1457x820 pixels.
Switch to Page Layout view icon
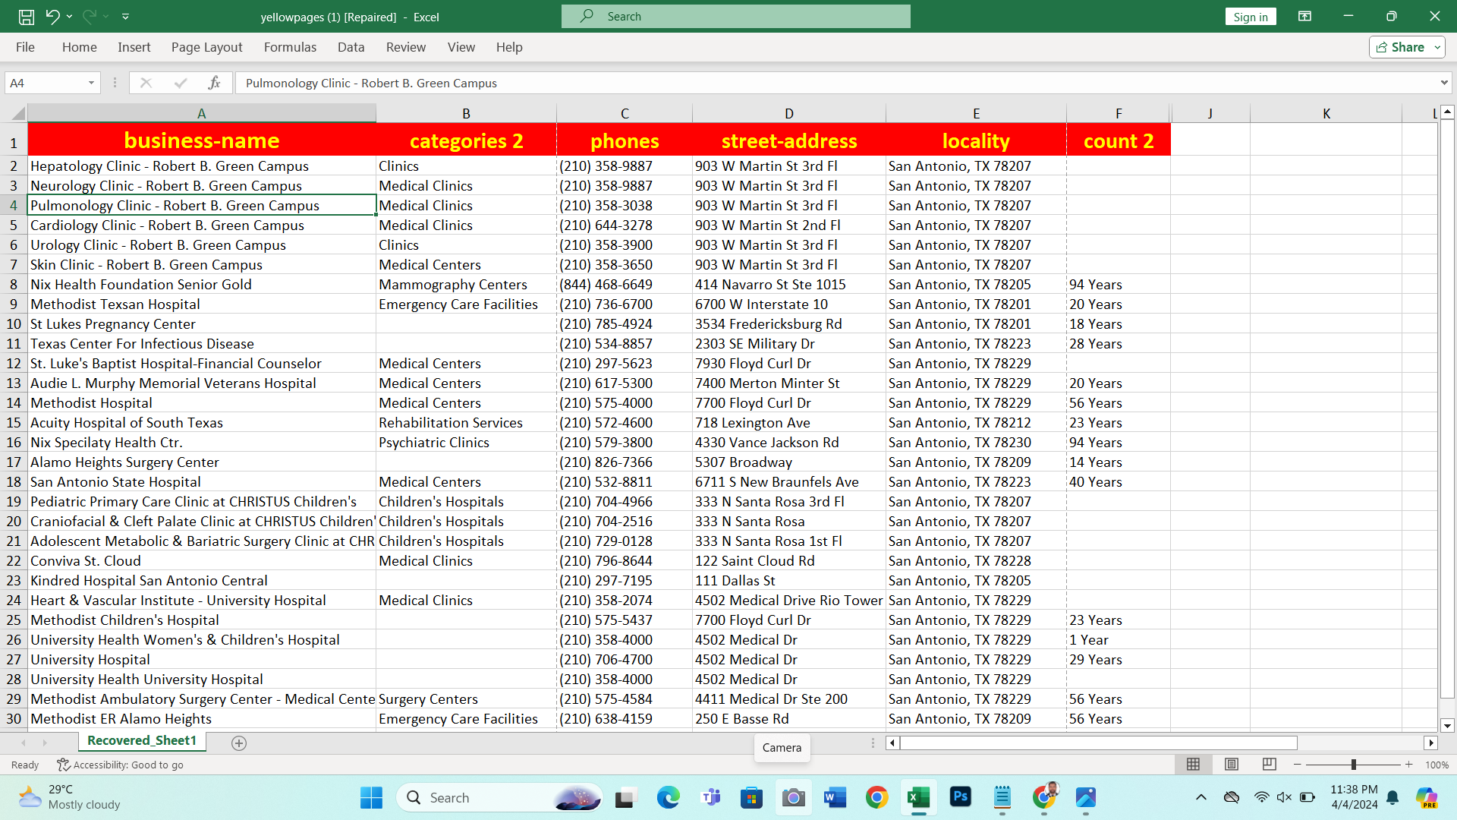click(x=1232, y=765)
